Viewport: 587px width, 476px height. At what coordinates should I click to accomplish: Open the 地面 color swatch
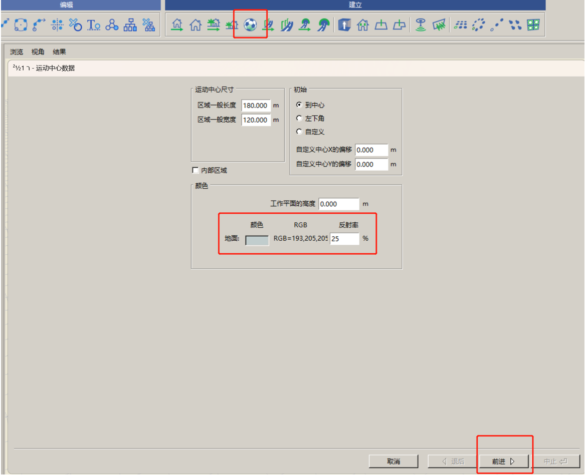coord(257,240)
